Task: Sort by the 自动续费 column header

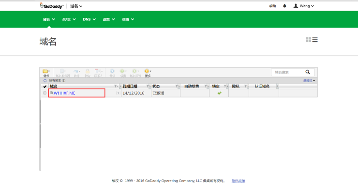Action: [192, 86]
